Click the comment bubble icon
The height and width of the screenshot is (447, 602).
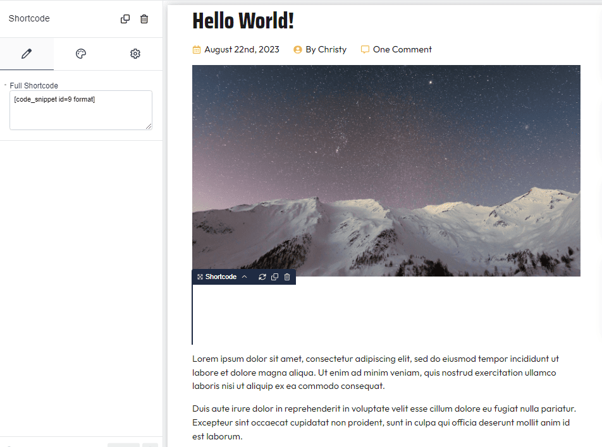(365, 49)
